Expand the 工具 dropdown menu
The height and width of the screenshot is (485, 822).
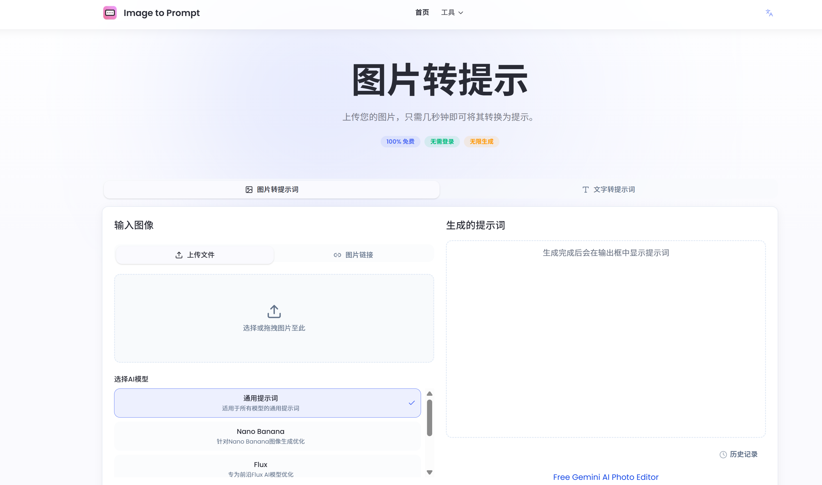click(x=452, y=13)
